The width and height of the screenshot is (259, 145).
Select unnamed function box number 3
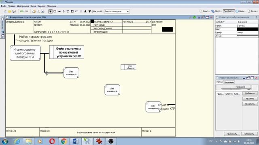112,90
